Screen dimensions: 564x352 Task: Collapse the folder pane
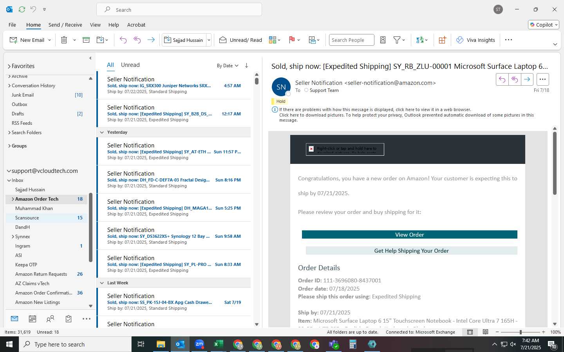90,58
